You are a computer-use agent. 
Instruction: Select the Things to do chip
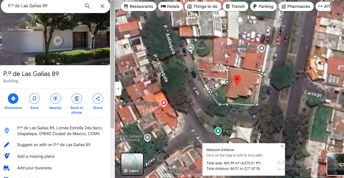point(202,6)
